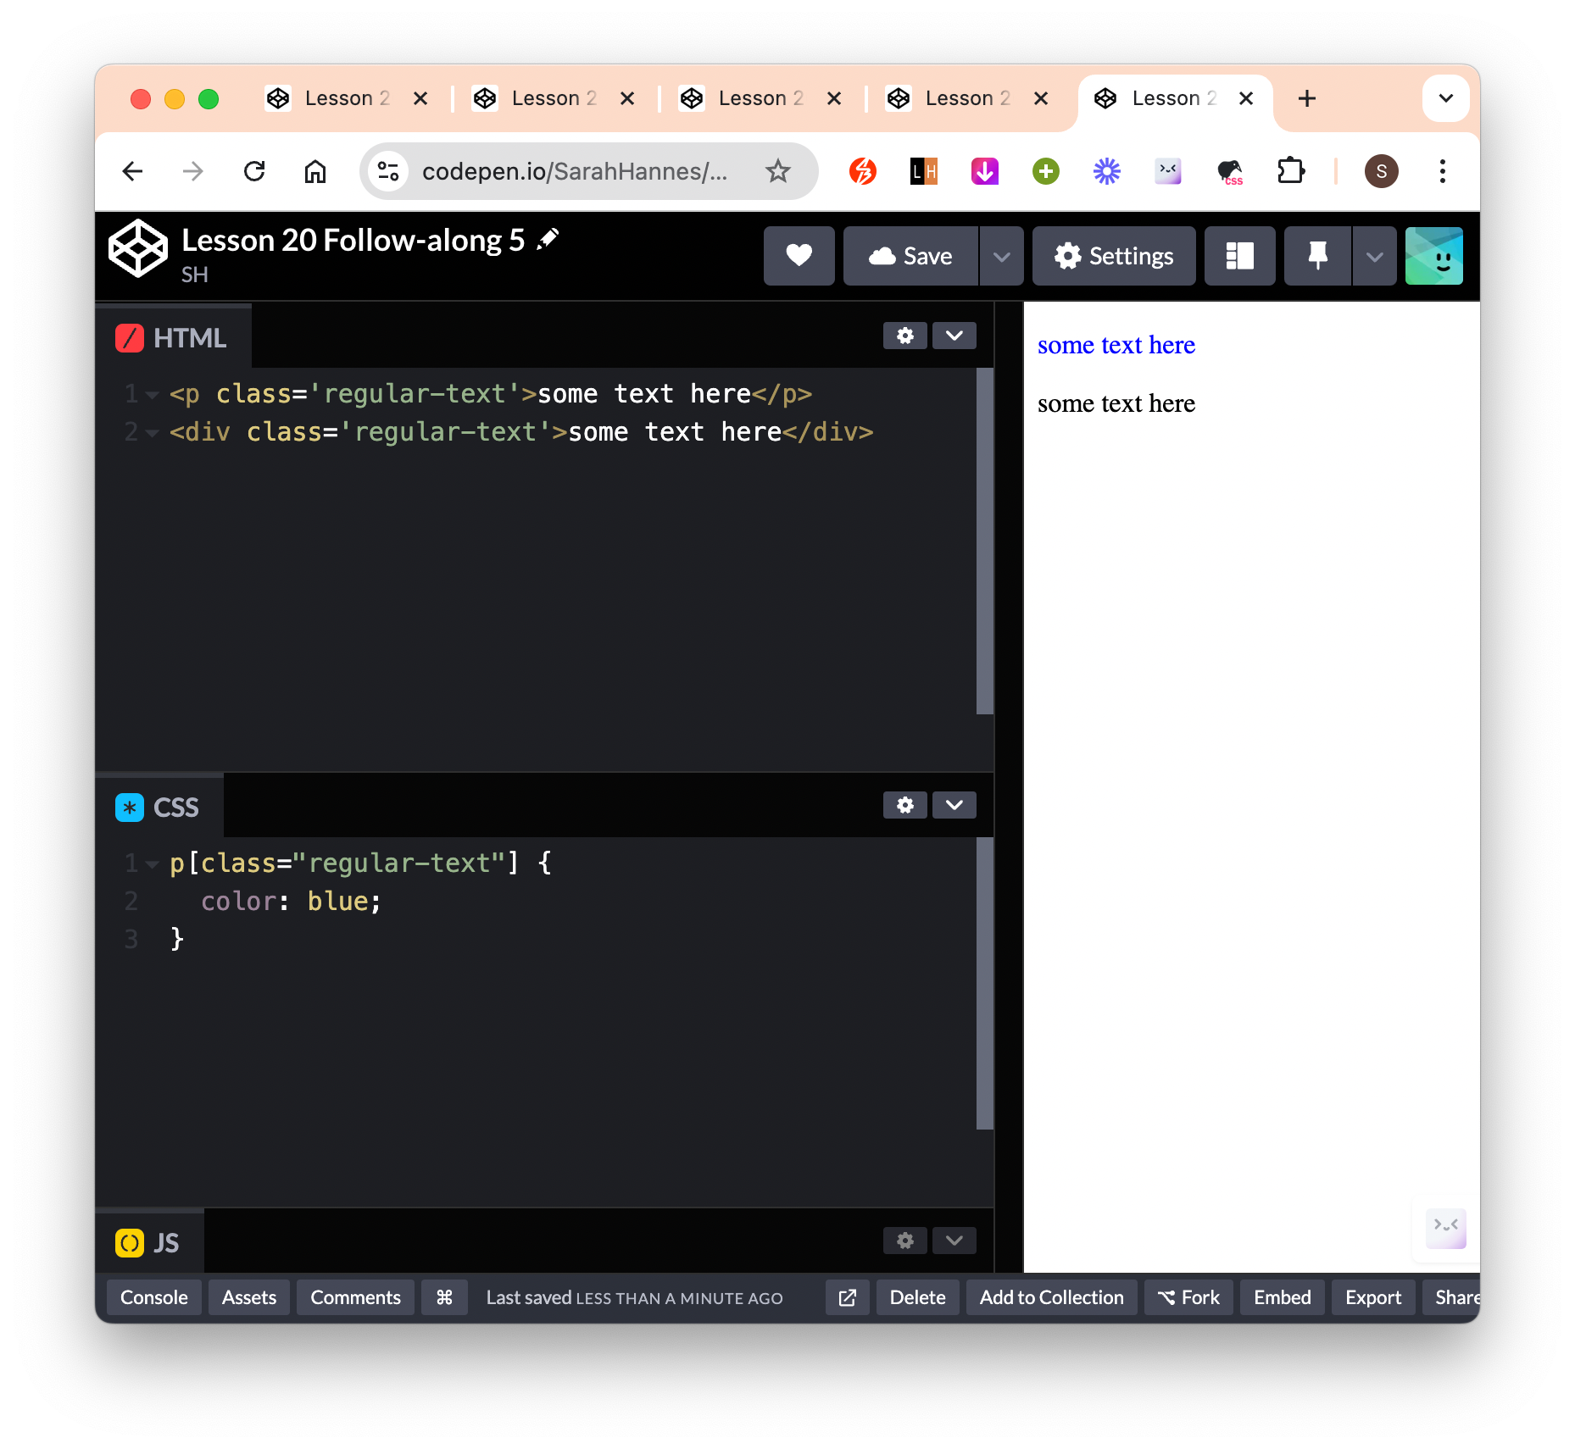1575x1449 pixels.
Task: Pin this pen
Action: click(x=1317, y=256)
